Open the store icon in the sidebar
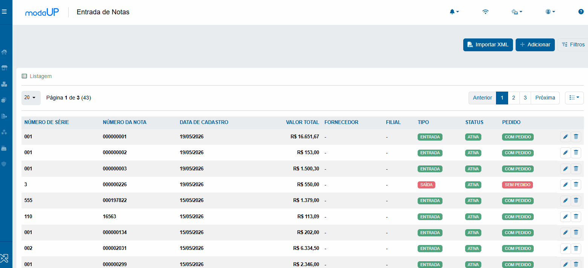 pyautogui.click(x=5, y=68)
